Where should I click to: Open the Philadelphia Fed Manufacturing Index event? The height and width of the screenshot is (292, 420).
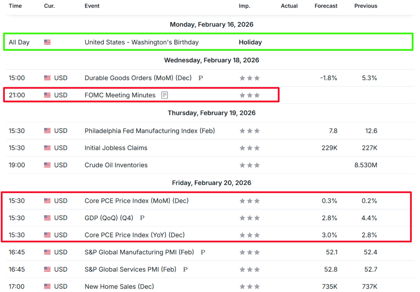pyautogui.click(x=149, y=131)
